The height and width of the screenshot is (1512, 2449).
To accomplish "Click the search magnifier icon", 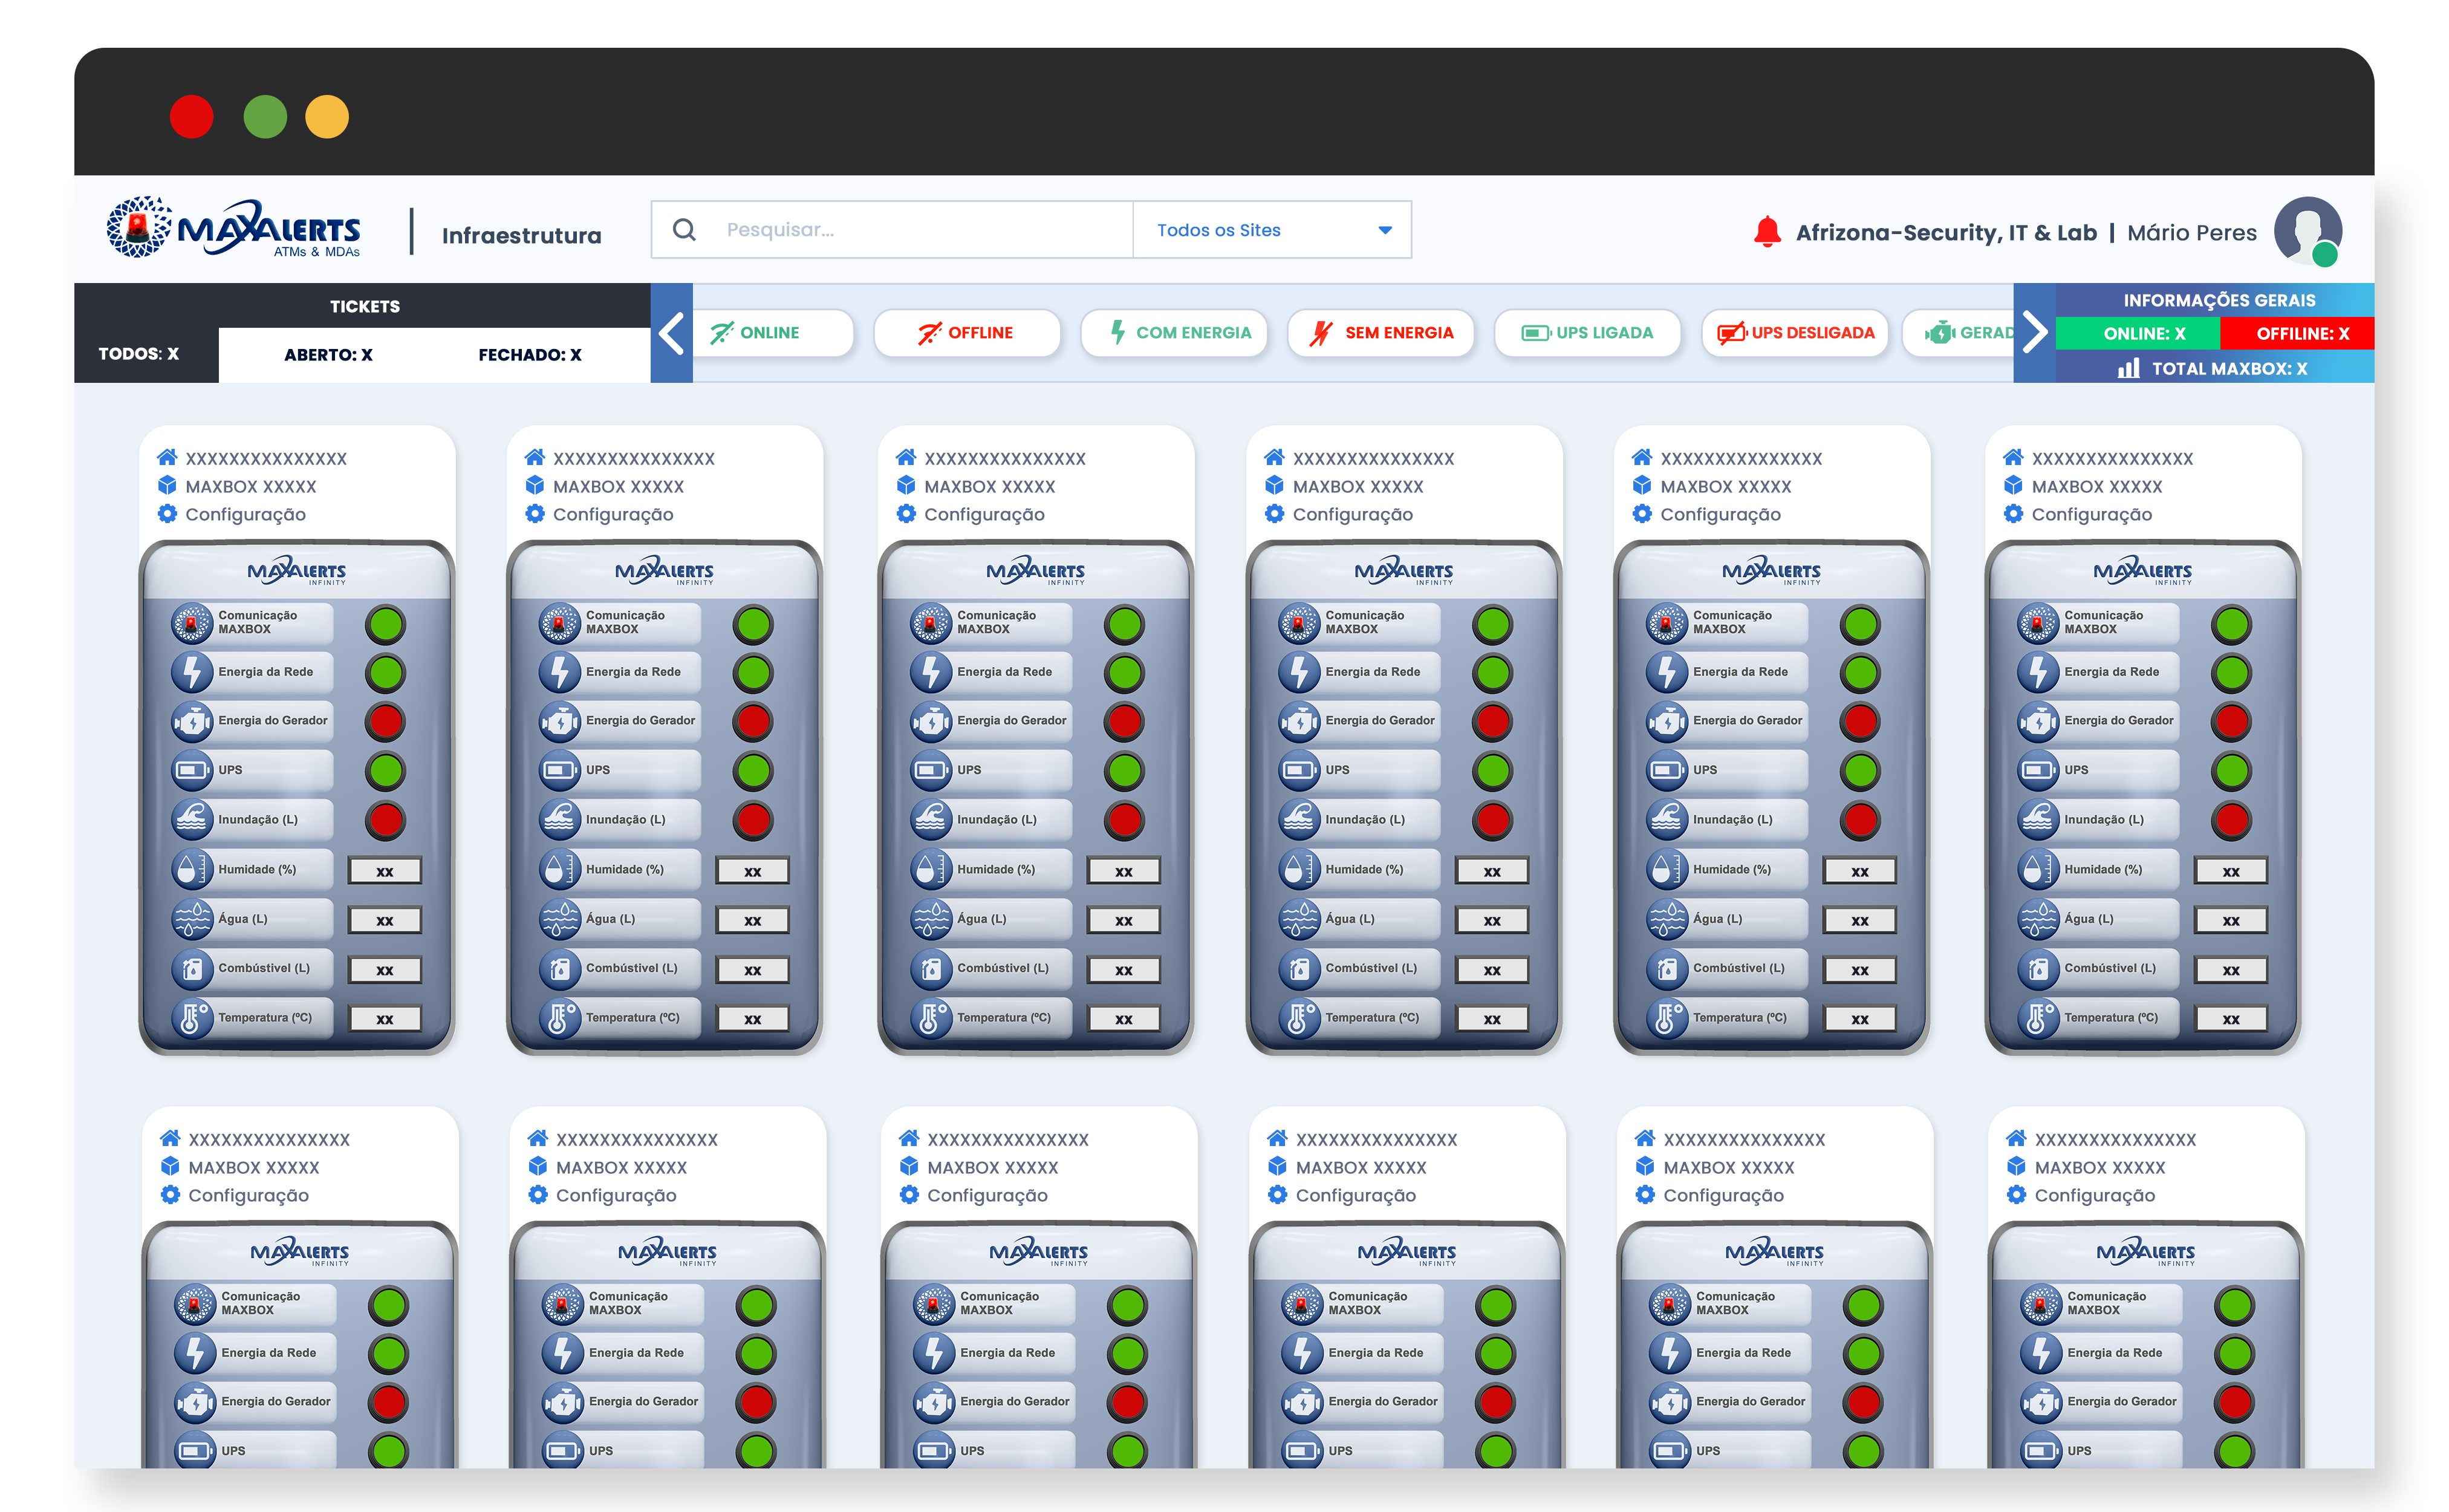I will click(684, 230).
